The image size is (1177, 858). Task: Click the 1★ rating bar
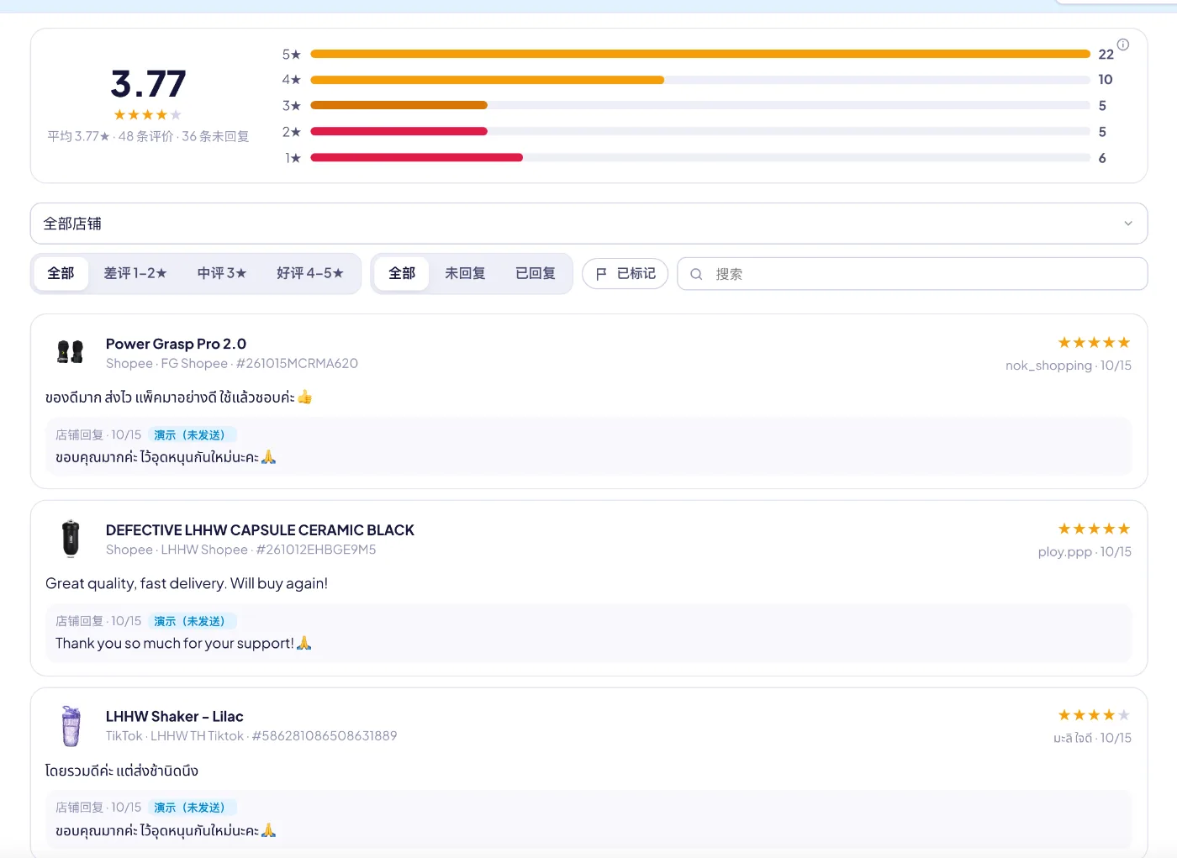700,157
